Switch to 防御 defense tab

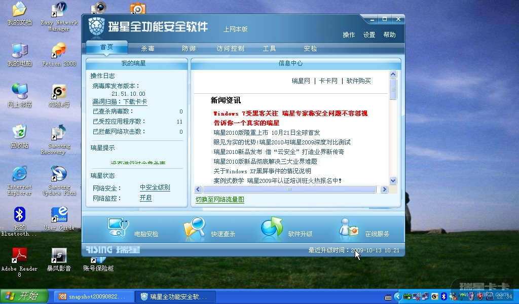[189, 48]
